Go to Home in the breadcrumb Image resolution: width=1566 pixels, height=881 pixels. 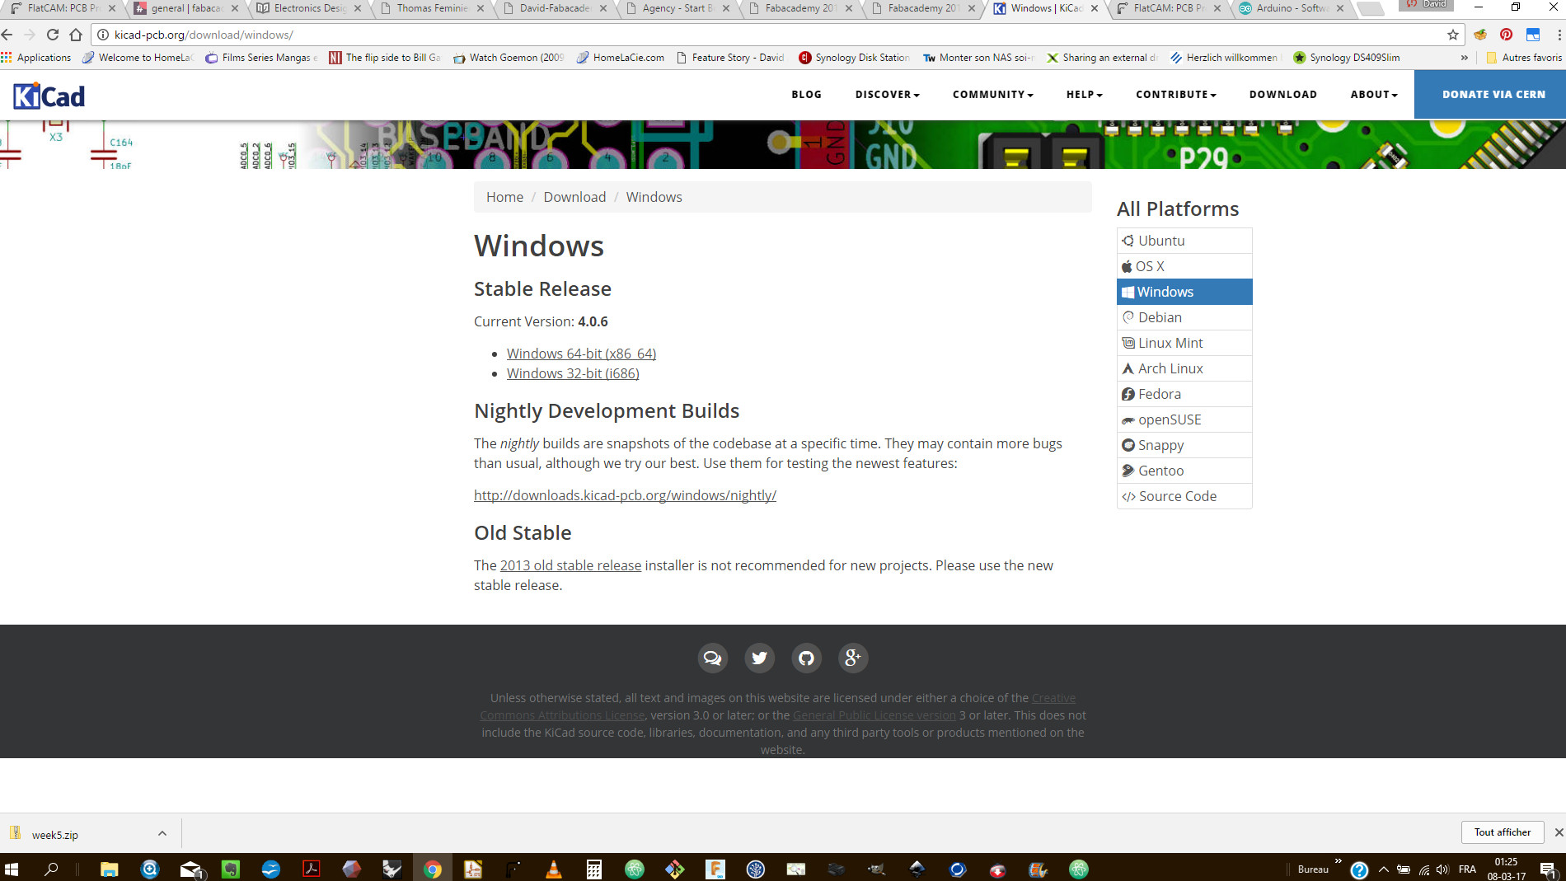pos(504,197)
